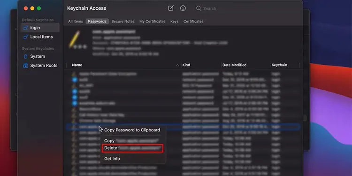Screen dimensions: 352x176
Task: Click the compose new keychain item icon
Action: tap(171, 8)
